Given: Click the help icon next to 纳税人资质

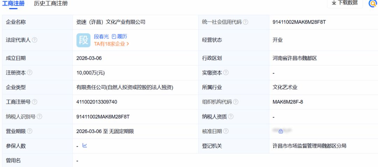Looking at the screenshot, I should click(231, 116).
